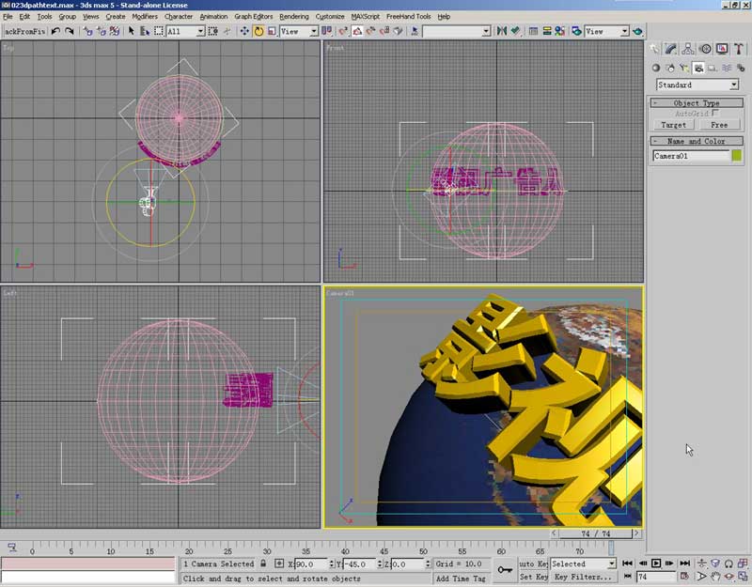Select the Lights category icon
This screenshot has height=587, width=752.
click(x=683, y=68)
